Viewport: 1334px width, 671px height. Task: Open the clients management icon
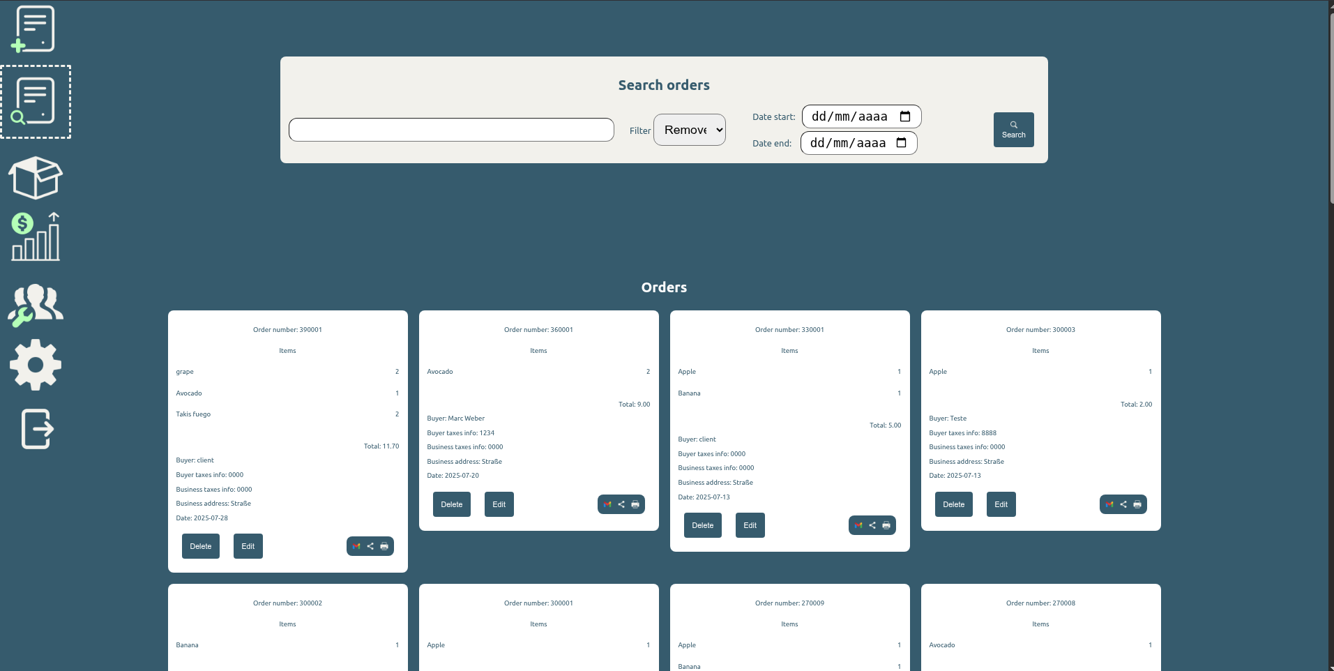[x=35, y=303]
